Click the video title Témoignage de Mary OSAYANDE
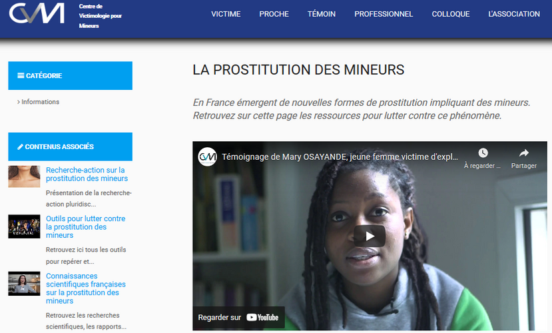This screenshot has height=333, width=552. 340,157
